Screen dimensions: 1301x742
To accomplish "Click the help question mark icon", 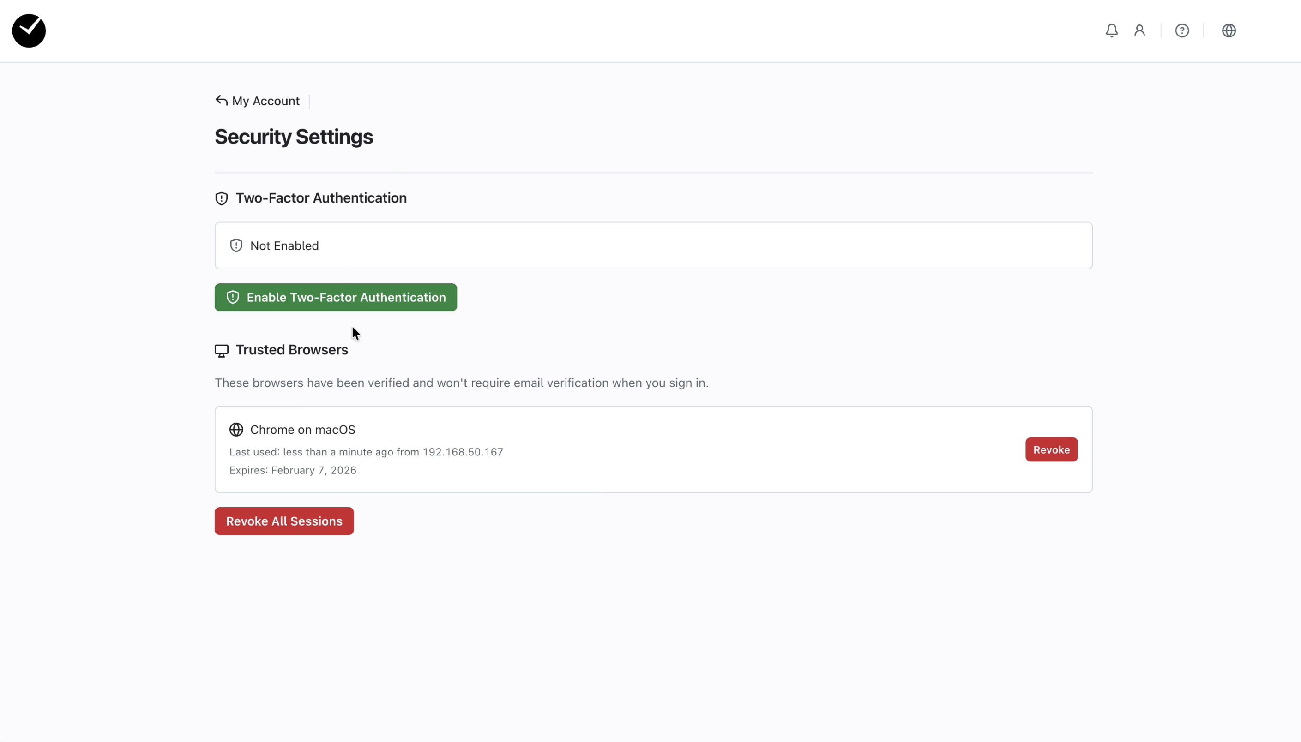I will tap(1182, 30).
